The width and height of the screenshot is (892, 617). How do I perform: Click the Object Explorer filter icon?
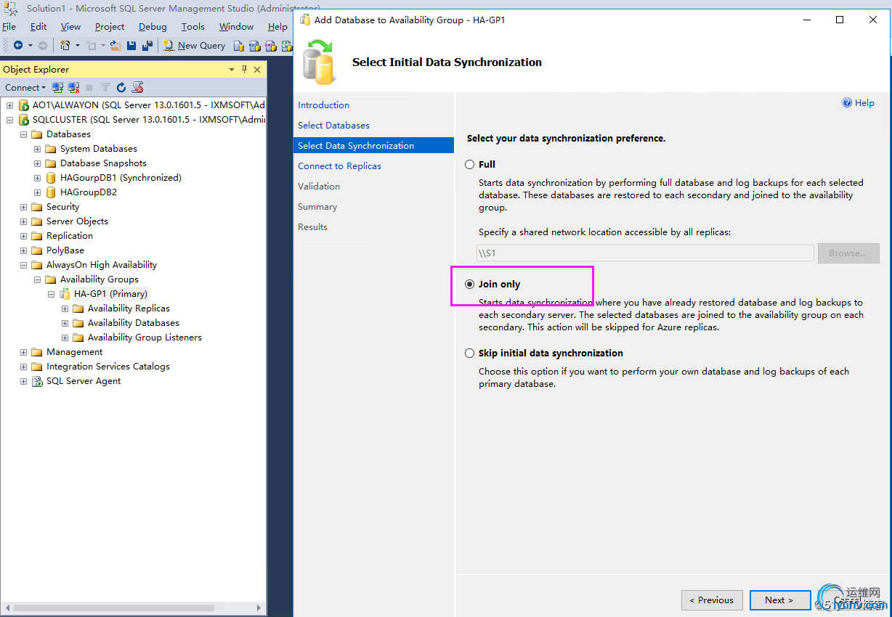(x=105, y=87)
